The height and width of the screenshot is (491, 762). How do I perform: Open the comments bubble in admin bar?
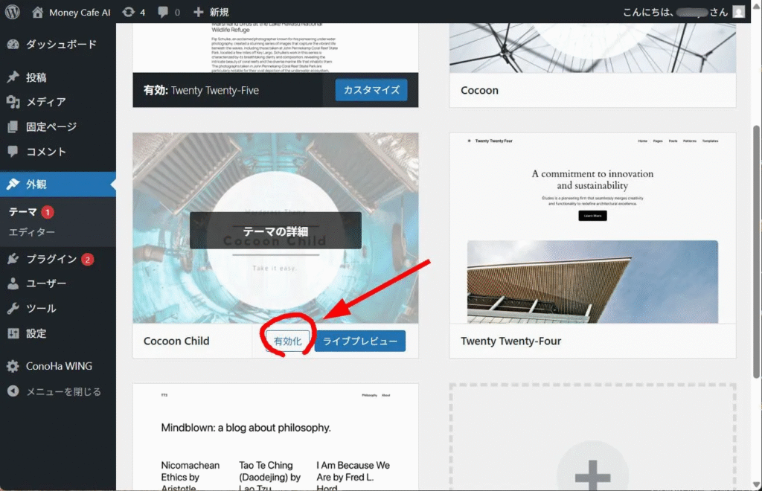[169, 12]
